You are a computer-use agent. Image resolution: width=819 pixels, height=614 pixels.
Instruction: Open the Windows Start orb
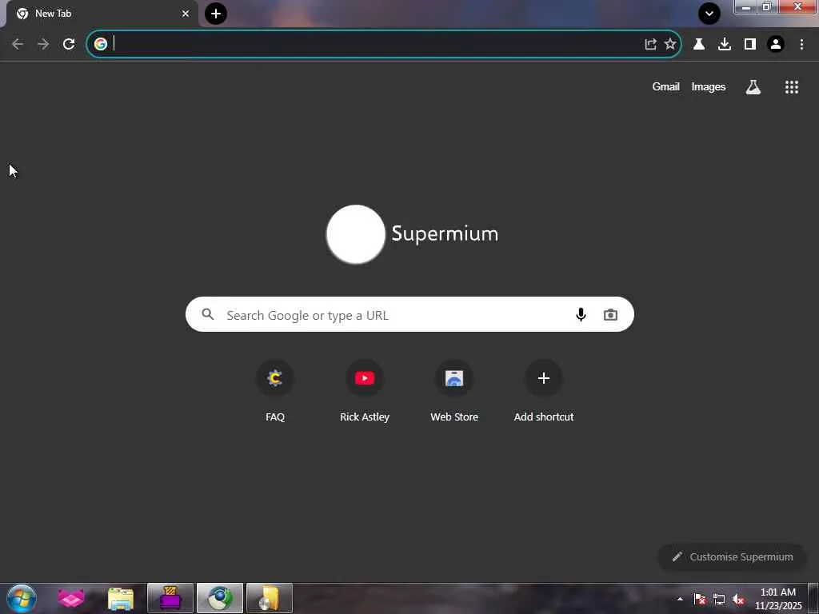click(x=22, y=598)
